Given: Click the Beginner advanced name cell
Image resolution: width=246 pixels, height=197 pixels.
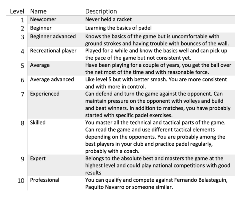Looking at the screenshot, I should (x=53, y=37).
